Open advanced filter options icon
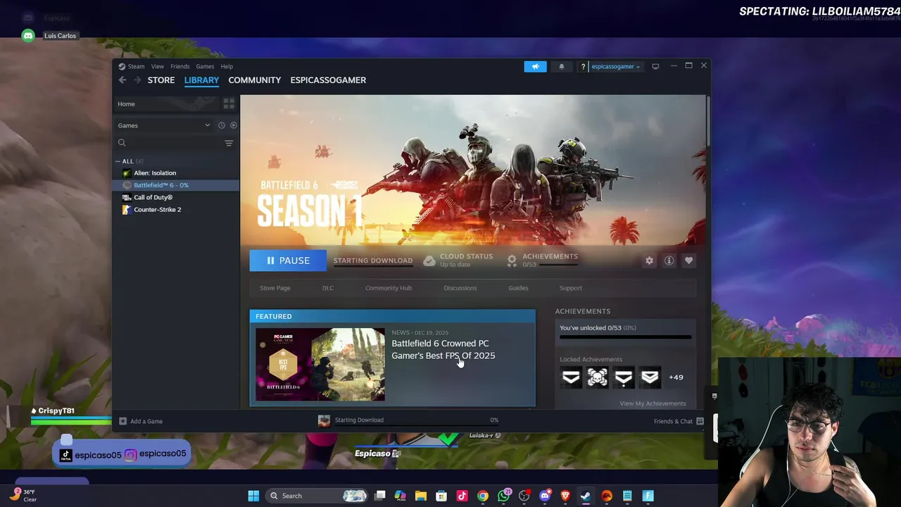The width and height of the screenshot is (901, 507). (x=229, y=143)
